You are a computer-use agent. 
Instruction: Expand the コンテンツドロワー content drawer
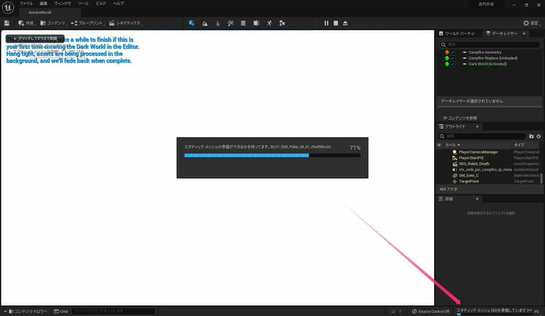[26, 312]
